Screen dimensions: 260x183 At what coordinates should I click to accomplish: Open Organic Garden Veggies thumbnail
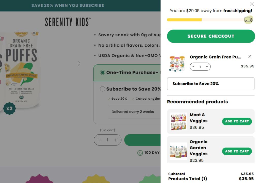pyautogui.click(x=178, y=151)
